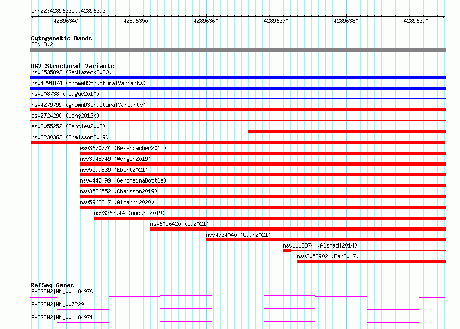Select the nsv4291874 gnomADStructuralVariants label

click(88, 83)
